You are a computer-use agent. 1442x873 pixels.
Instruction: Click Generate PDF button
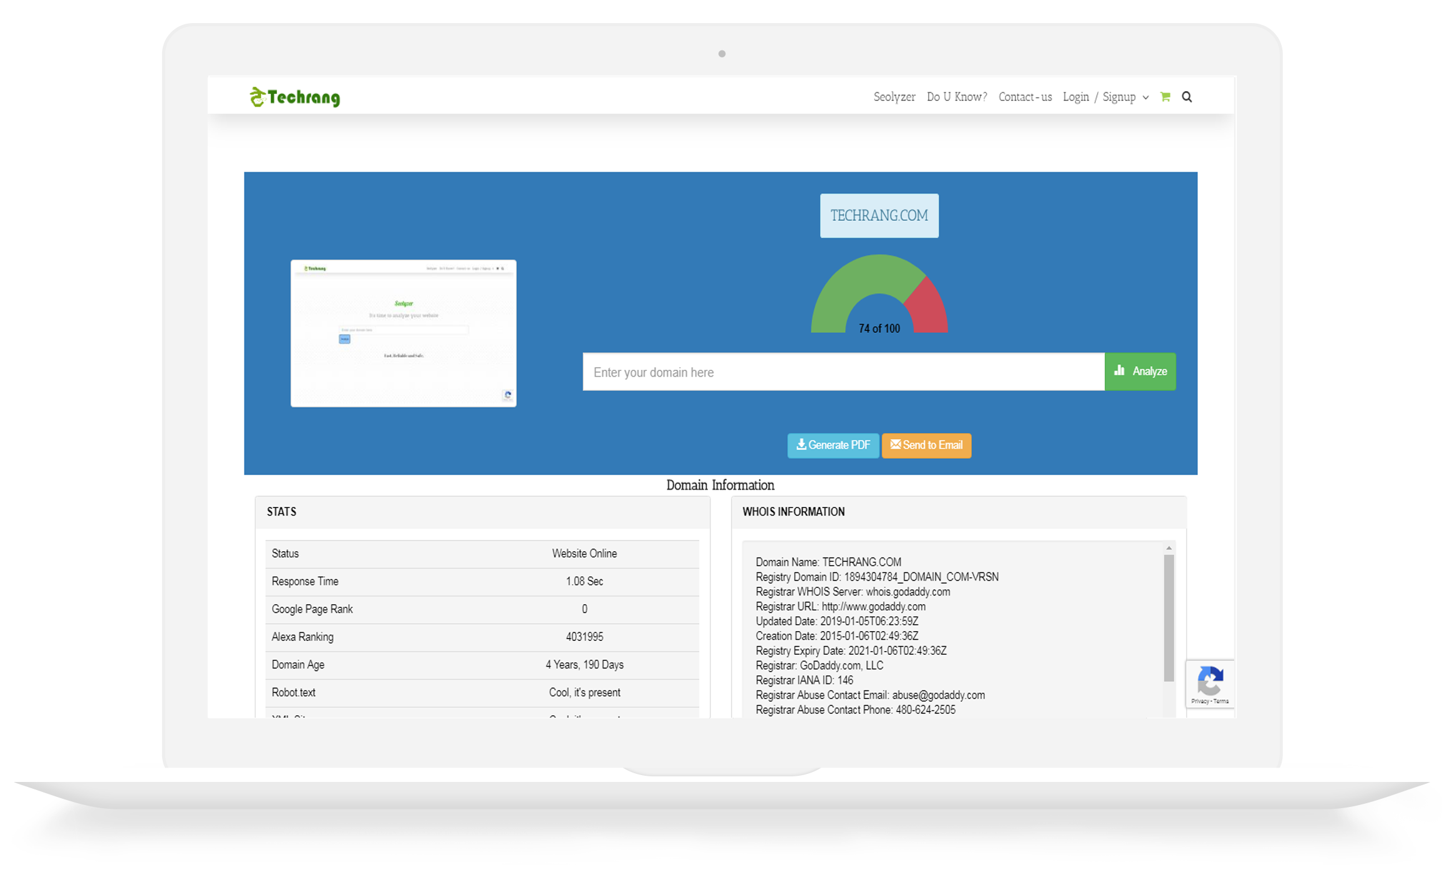point(833,445)
